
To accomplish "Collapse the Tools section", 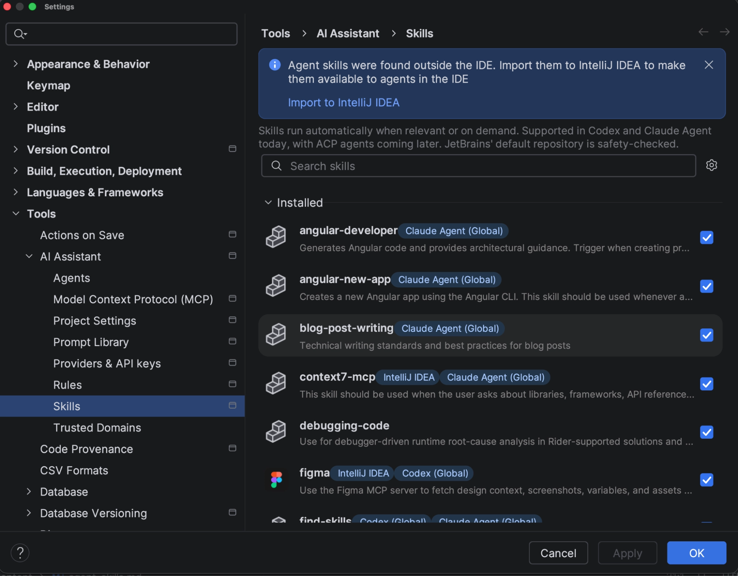I will 16,214.
